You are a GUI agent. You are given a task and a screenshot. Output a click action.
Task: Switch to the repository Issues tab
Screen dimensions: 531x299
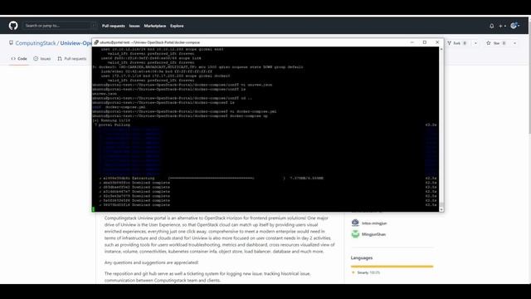pyautogui.click(x=42, y=59)
